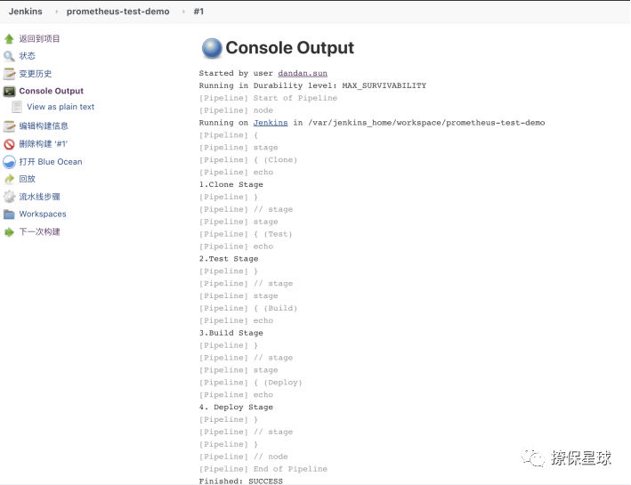Viewport: 631px width, 485px height.
Task: Open 流水线步骤 in the sidebar
Action: [x=39, y=197]
